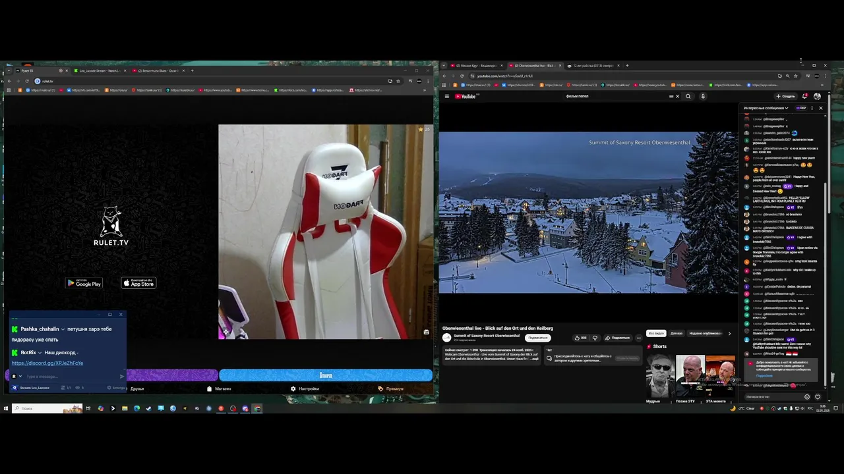The image size is (844, 474).
Task: Focus the Kick chat message input
Action: [71, 376]
